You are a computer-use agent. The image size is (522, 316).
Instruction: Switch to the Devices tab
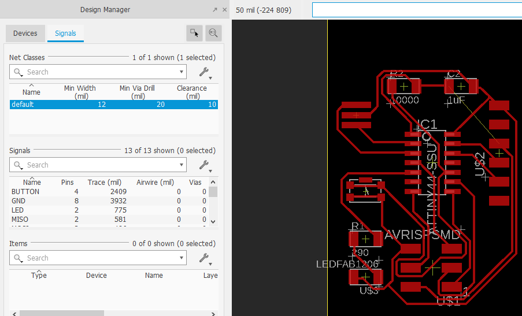[x=25, y=34]
